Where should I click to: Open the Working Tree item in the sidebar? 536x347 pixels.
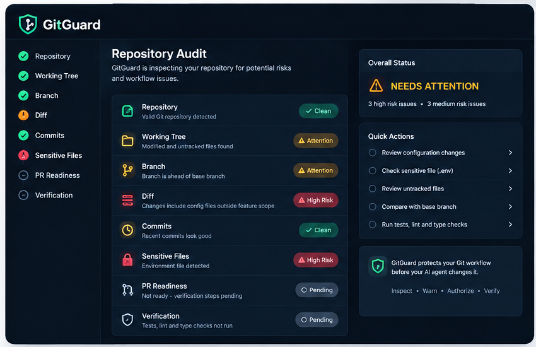(x=57, y=76)
